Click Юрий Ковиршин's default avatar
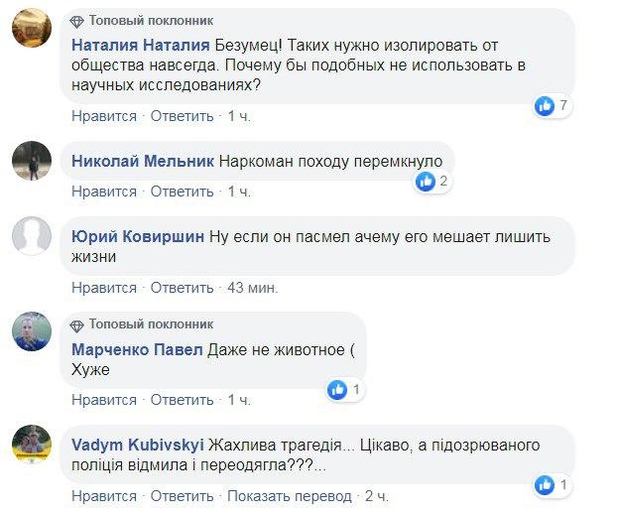Viewport: 617px width, 515px height. (32, 238)
